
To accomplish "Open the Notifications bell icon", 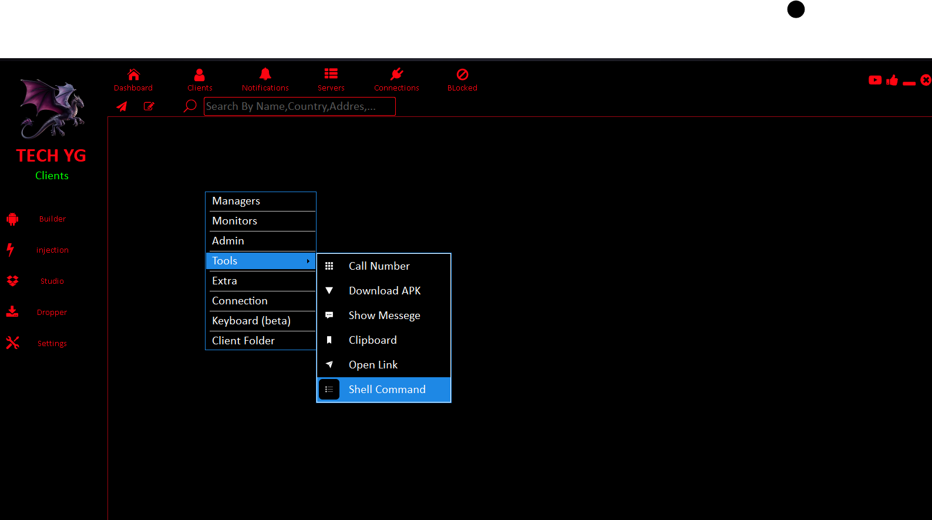I will (x=265, y=74).
